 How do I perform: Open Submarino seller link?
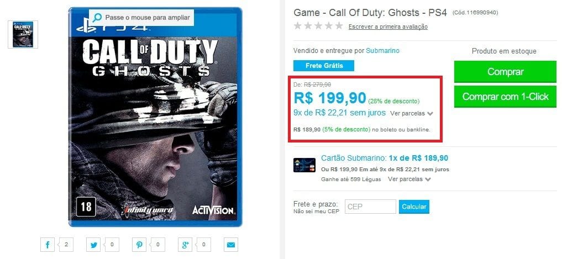tap(382, 51)
